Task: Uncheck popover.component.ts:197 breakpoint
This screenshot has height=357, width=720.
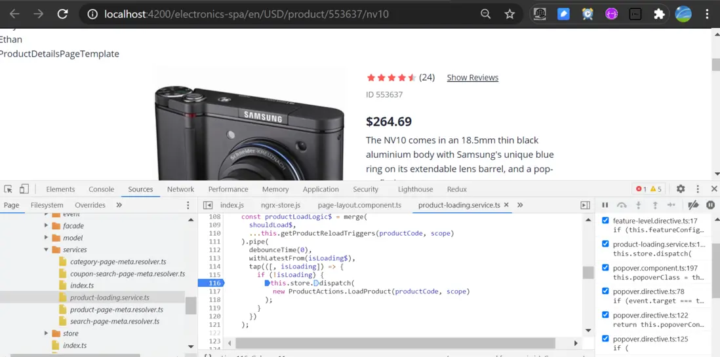Action: (605, 267)
